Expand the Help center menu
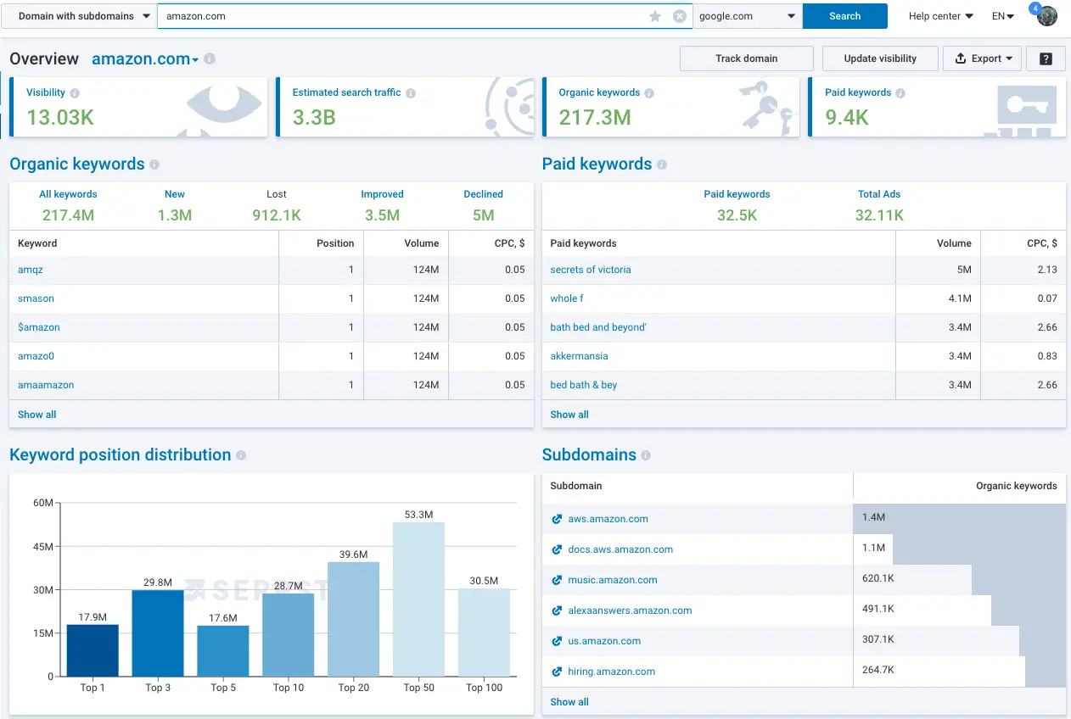The width and height of the screenshot is (1071, 719). (940, 16)
